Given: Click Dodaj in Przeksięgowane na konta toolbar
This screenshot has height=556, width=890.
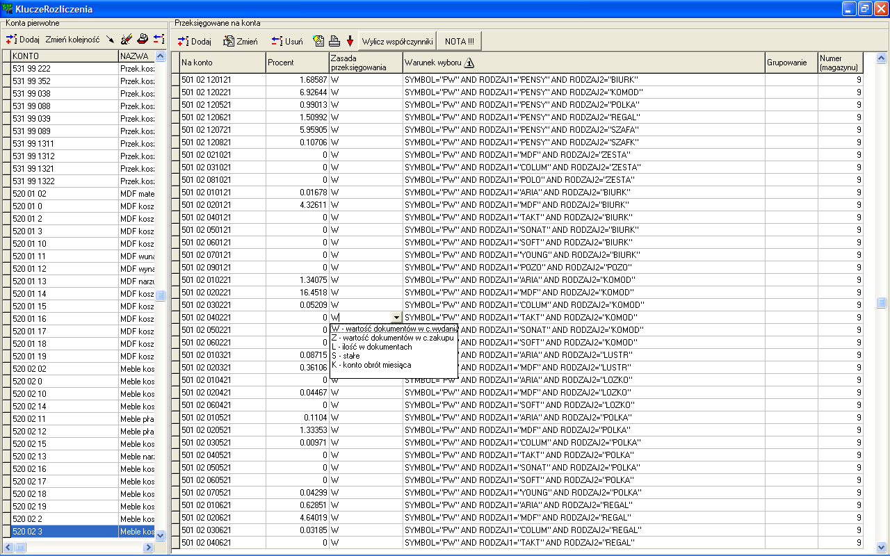Looking at the screenshot, I should click(195, 41).
